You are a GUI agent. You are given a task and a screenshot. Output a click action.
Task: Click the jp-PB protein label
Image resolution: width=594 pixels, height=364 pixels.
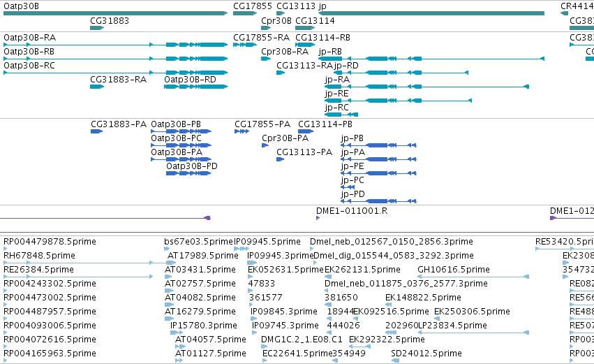pos(352,138)
